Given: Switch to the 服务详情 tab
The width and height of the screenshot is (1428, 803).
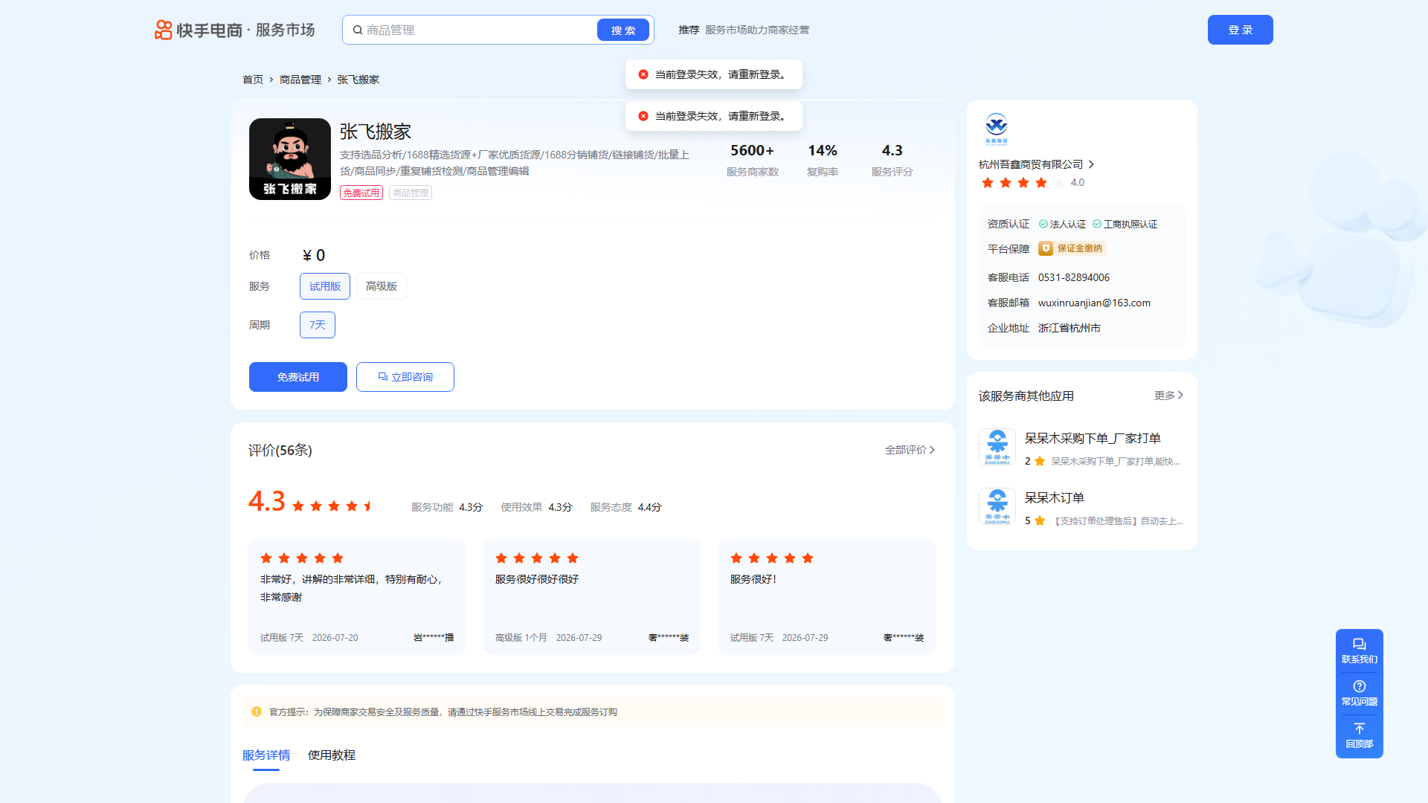Looking at the screenshot, I should pyautogui.click(x=266, y=755).
